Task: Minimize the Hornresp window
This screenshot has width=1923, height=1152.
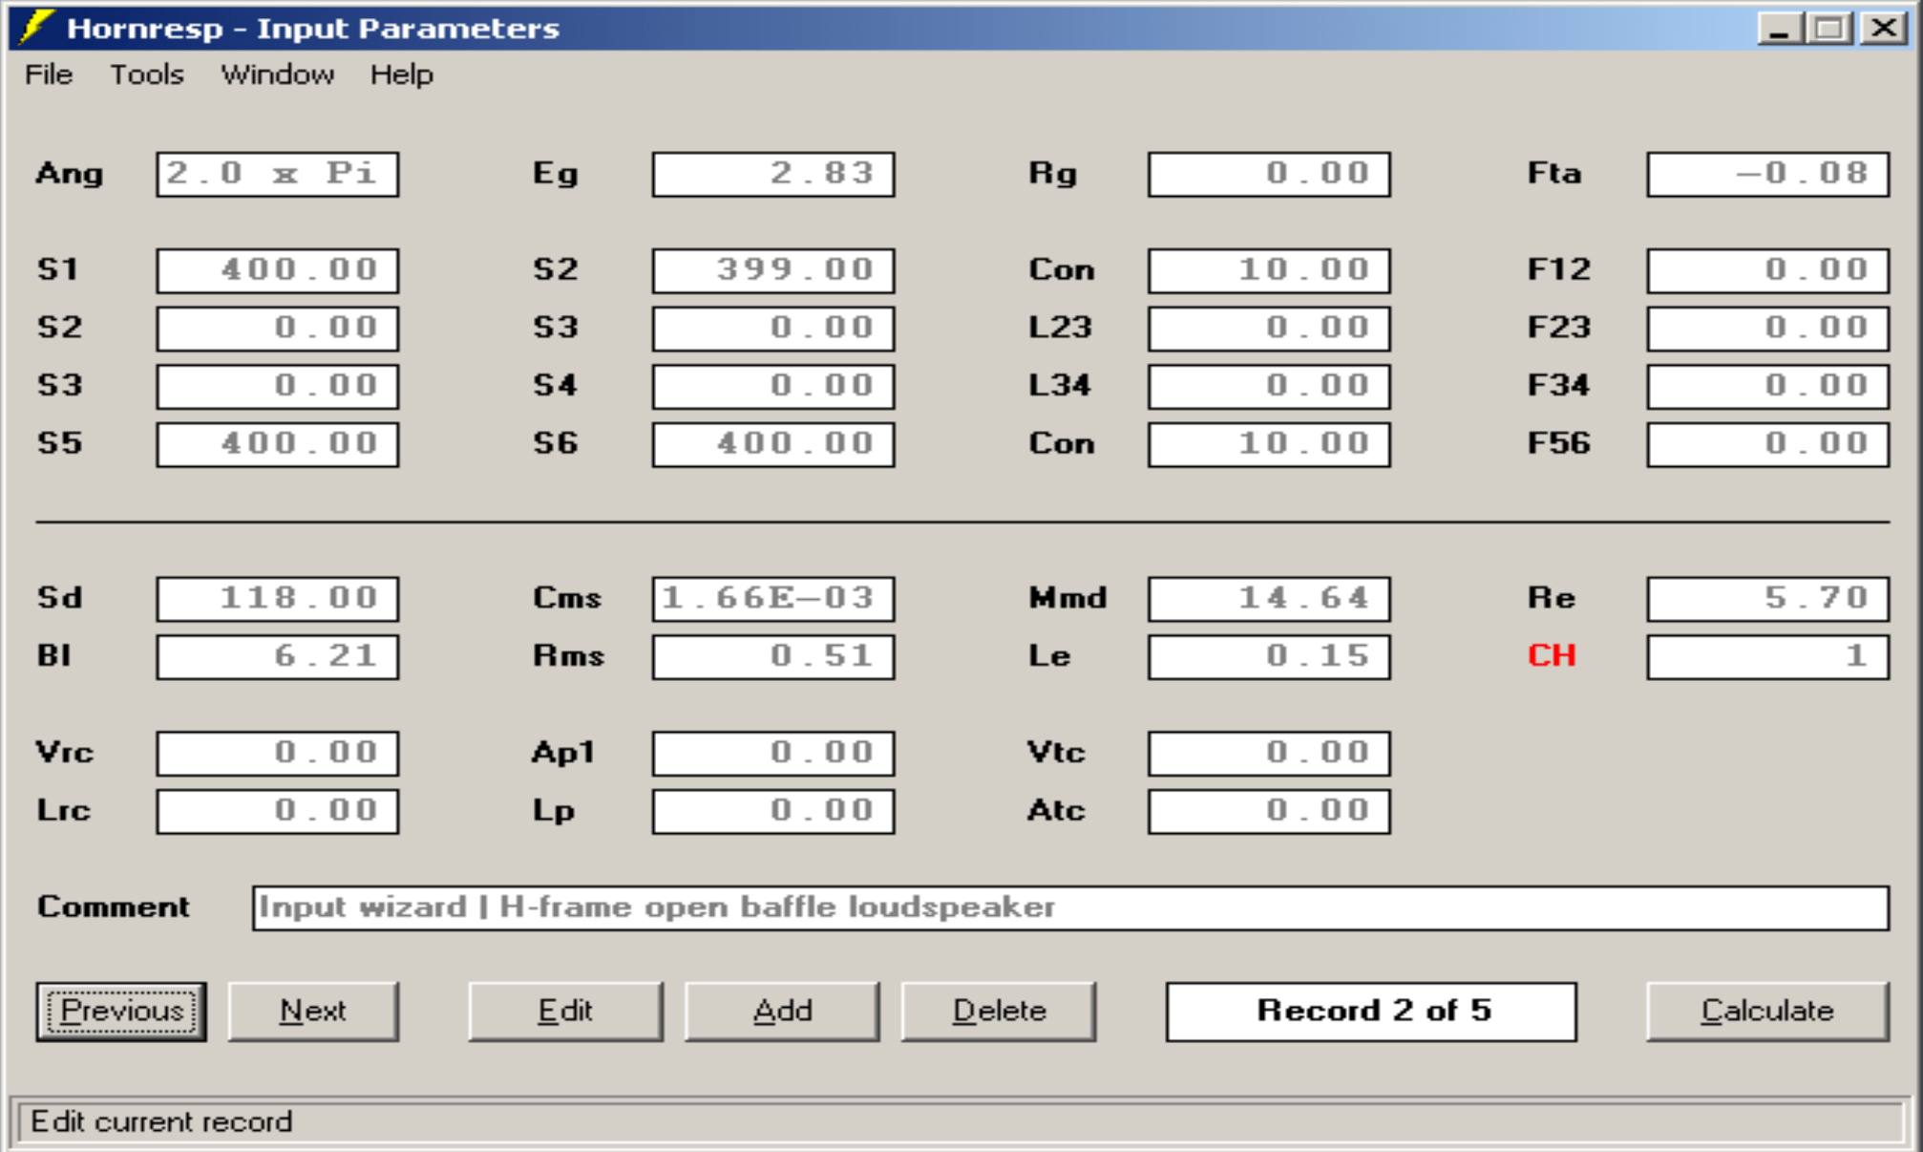Action: tap(1780, 28)
